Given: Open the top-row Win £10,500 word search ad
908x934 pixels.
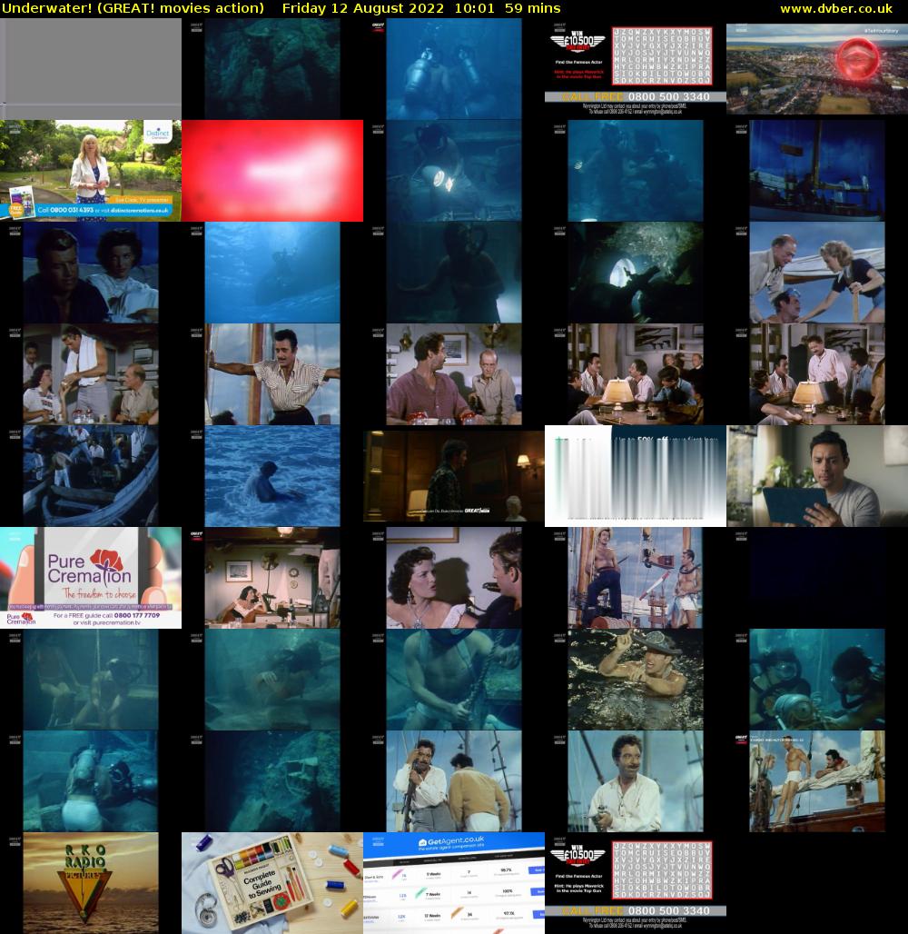Looking at the screenshot, I should [636, 68].
